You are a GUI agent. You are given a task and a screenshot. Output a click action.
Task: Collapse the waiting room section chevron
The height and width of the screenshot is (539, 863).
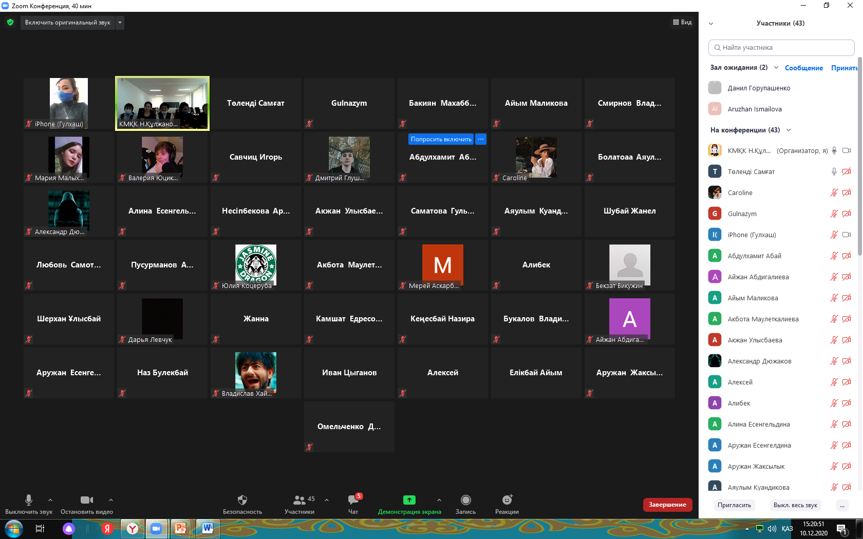pos(776,68)
